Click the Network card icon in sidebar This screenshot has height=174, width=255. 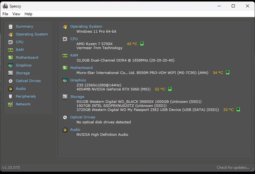click(11, 104)
